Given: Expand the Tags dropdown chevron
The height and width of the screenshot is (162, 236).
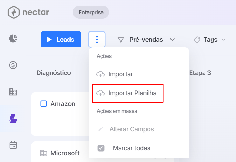Looking at the screenshot, I should click(224, 40).
